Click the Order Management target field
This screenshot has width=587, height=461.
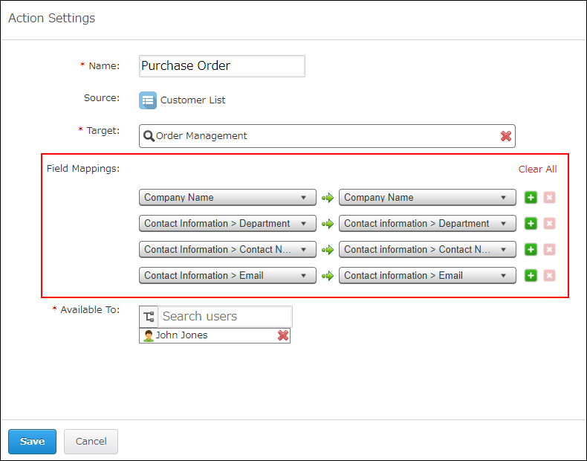(x=327, y=136)
